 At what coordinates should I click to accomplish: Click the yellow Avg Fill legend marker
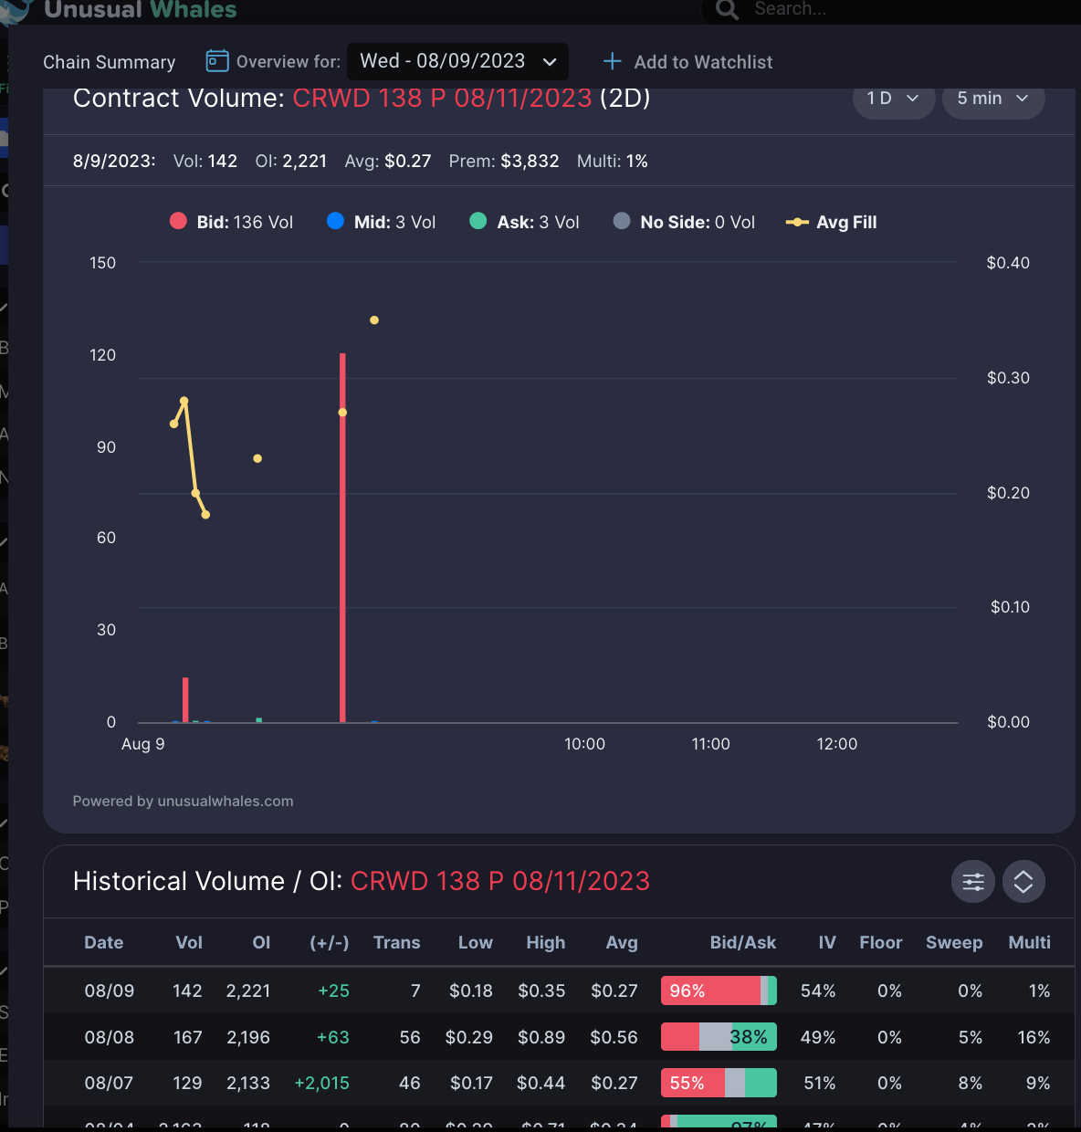click(x=797, y=222)
